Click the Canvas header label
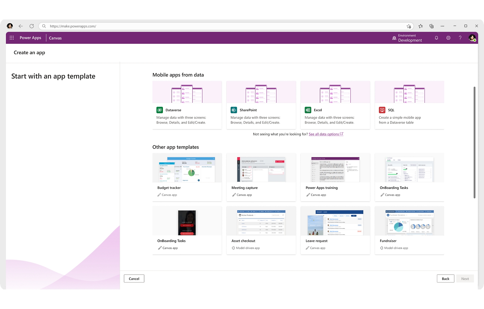The width and height of the screenshot is (484, 309). point(55,38)
